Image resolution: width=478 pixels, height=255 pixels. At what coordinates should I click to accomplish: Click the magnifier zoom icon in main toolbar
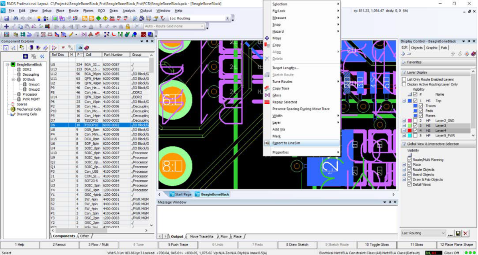pyautogui.click(x=135, y=18)
